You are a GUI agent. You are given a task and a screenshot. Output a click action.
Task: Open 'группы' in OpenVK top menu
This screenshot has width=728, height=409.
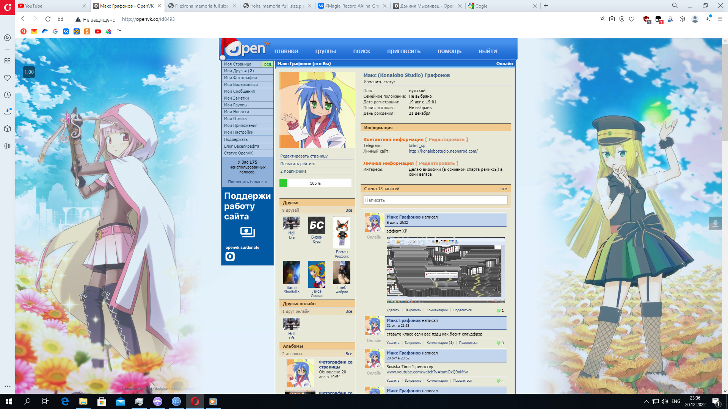(x=325, y=51)
